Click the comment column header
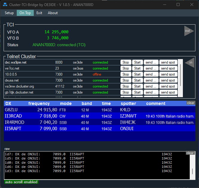 tap(156, 103)
